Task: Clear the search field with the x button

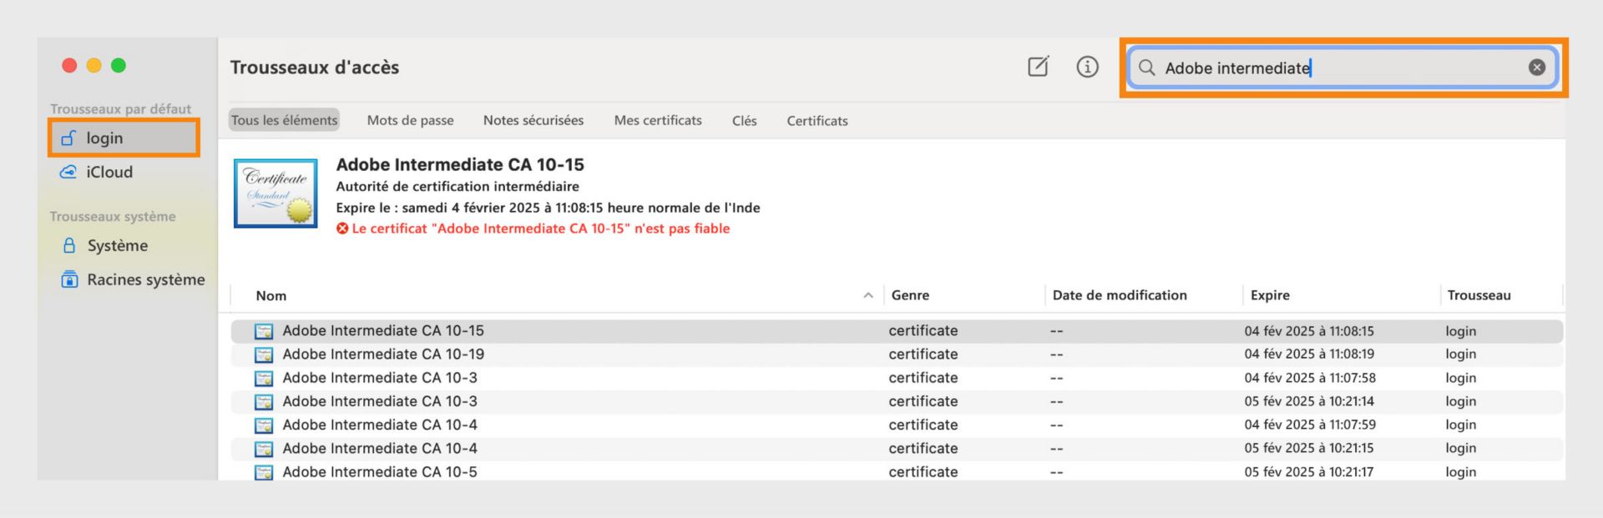Action: click(x=1537, y=68)
